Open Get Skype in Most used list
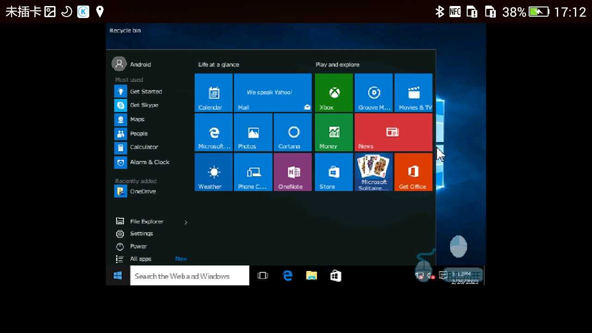Image resolution: width=592 pixels, height=333 pixels. [136, 105]
